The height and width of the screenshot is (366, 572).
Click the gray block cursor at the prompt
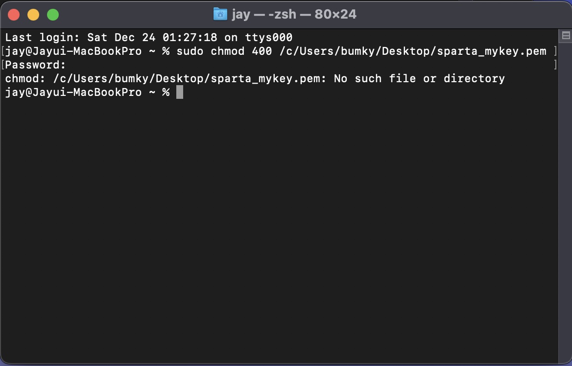(x=179, y=92)
